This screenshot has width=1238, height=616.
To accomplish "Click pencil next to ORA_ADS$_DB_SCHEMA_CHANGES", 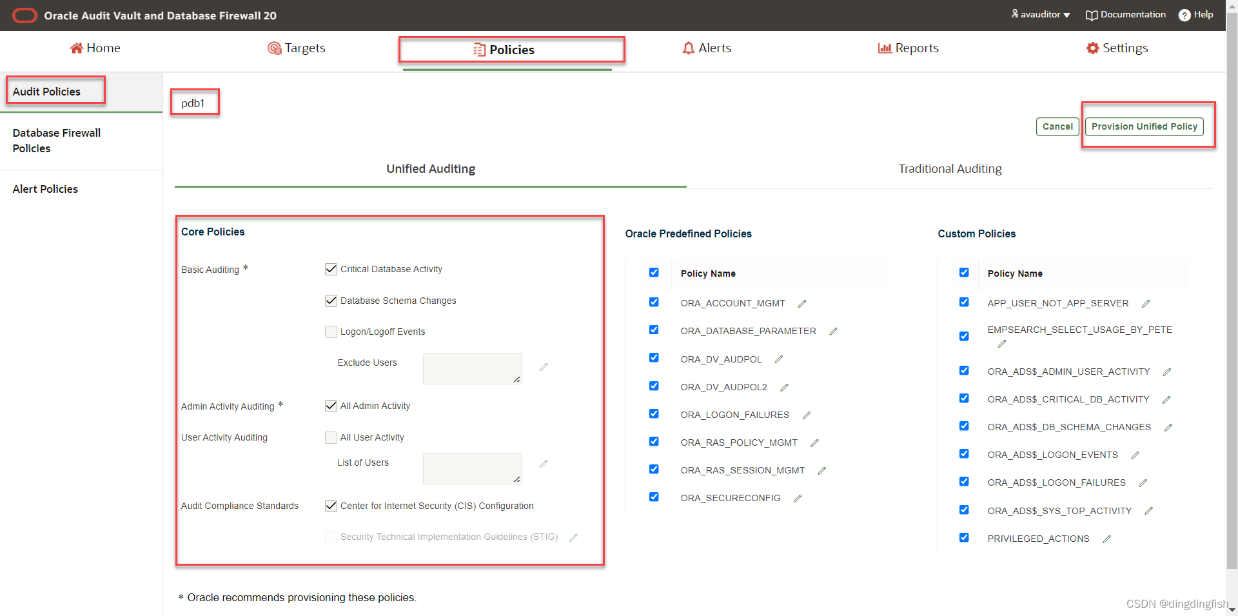I will pos(1168,428).
